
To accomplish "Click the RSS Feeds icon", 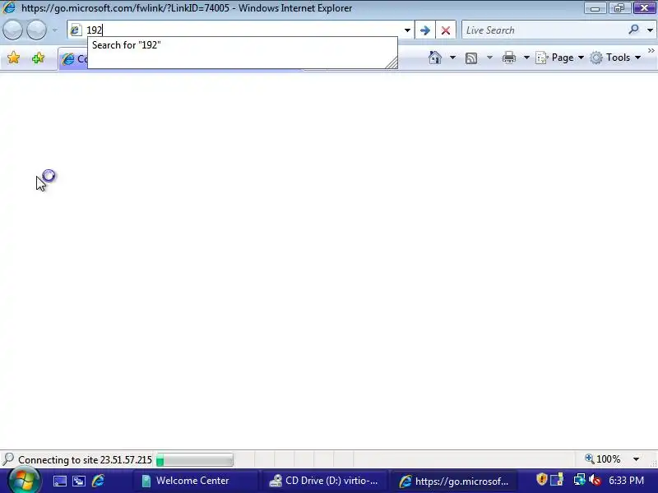I will click(x=471, y=58).
